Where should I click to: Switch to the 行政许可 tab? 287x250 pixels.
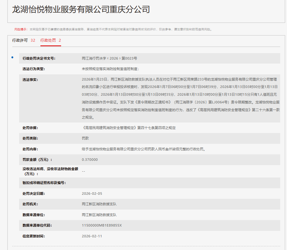23,40
